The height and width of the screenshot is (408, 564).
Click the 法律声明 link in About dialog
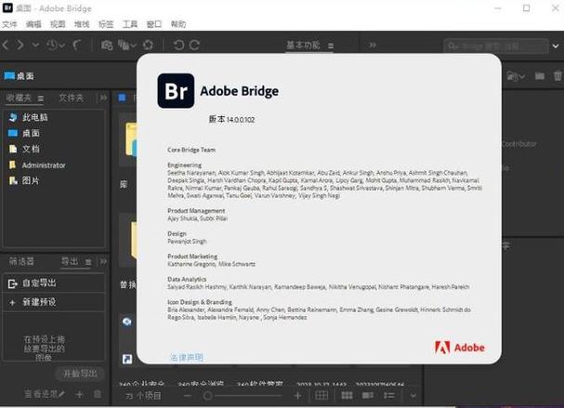pyautogui.click(x=187, y=357)
